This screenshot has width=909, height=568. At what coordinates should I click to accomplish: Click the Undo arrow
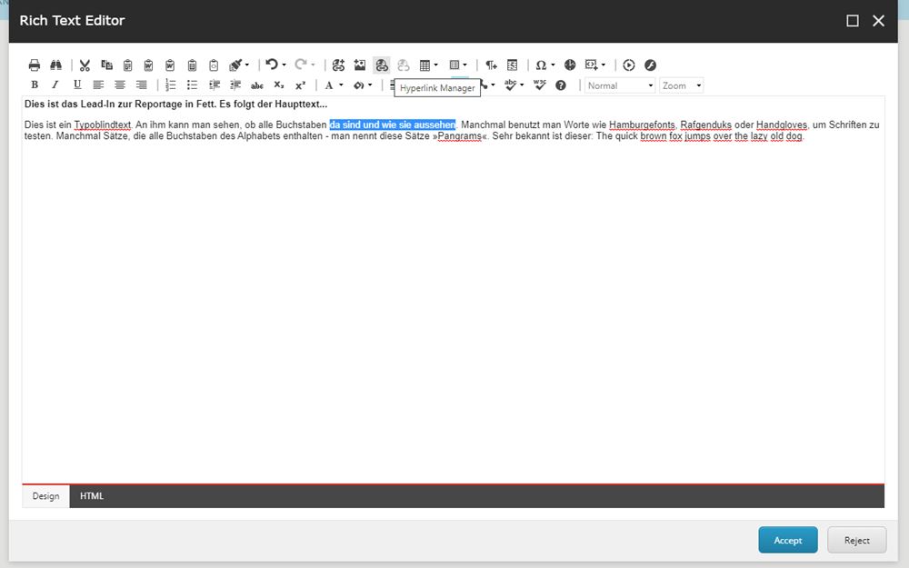(271, 65)
